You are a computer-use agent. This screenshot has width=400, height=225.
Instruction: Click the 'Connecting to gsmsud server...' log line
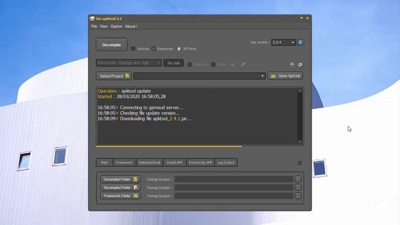click(140, 107)
